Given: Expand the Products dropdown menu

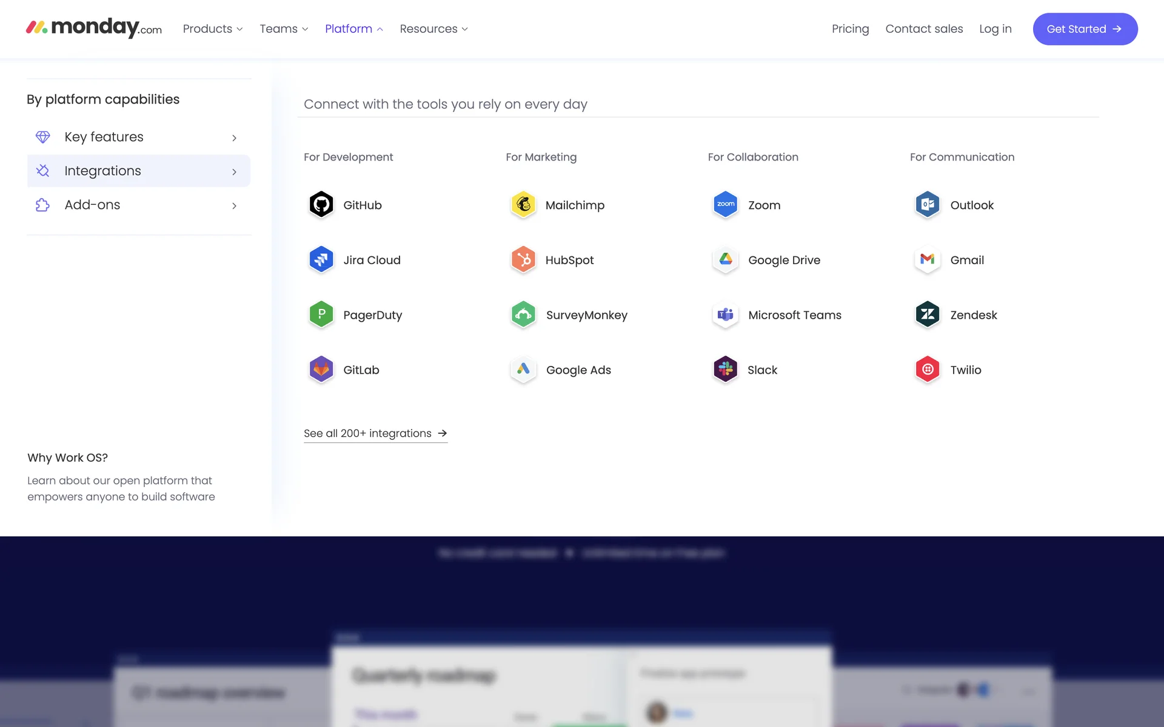Looking at the screenshot, I should tap(212, 29).
